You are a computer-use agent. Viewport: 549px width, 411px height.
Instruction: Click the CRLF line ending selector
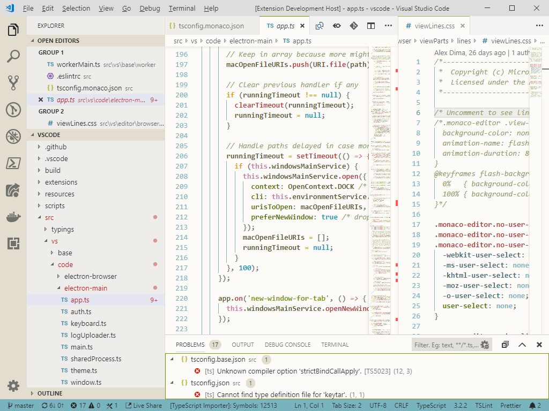[x=401, y=406]
